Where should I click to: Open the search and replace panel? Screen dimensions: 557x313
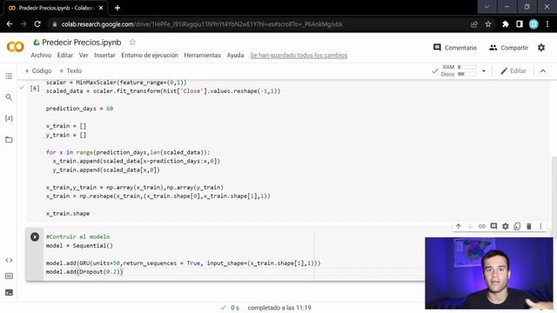tap(9, 97)
